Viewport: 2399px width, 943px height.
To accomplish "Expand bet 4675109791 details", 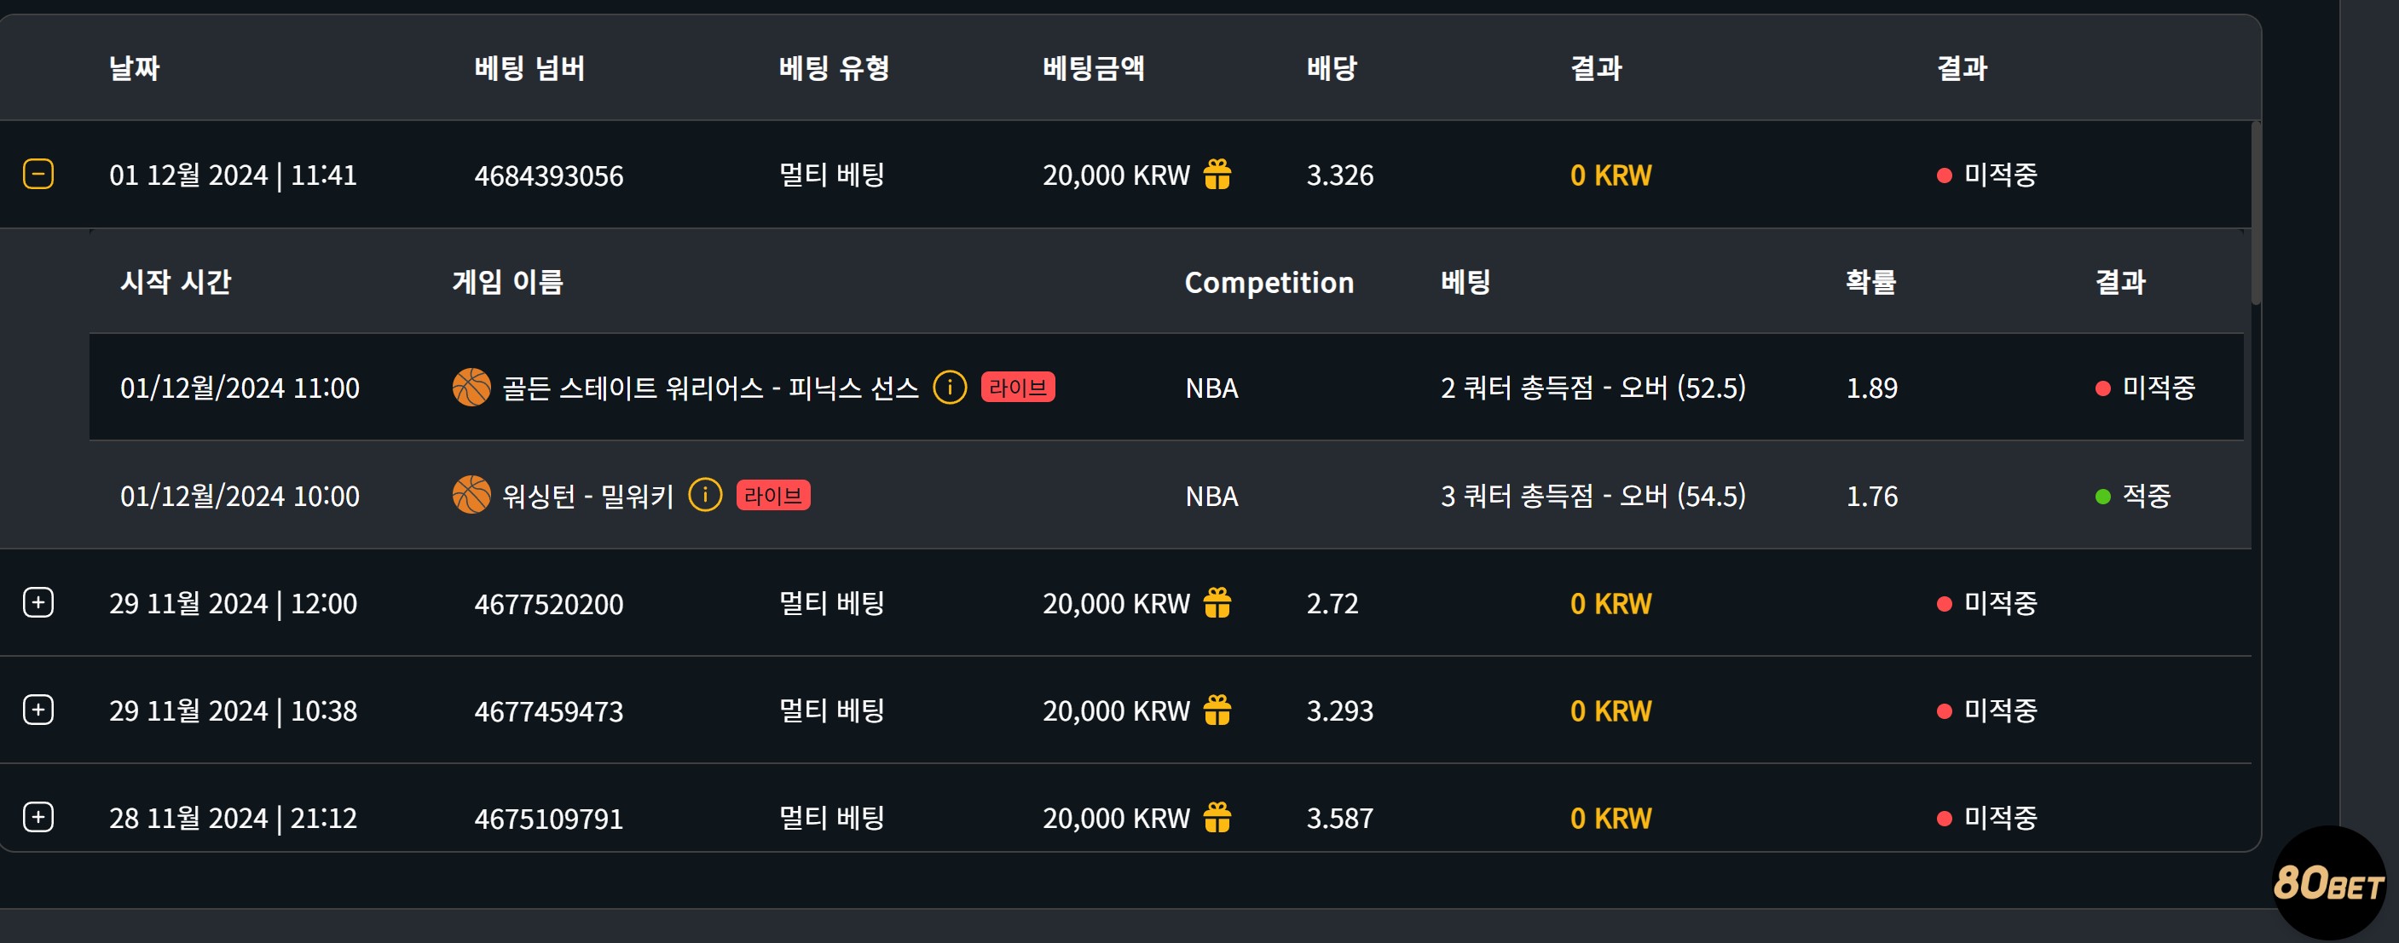I will coord(38,817).
